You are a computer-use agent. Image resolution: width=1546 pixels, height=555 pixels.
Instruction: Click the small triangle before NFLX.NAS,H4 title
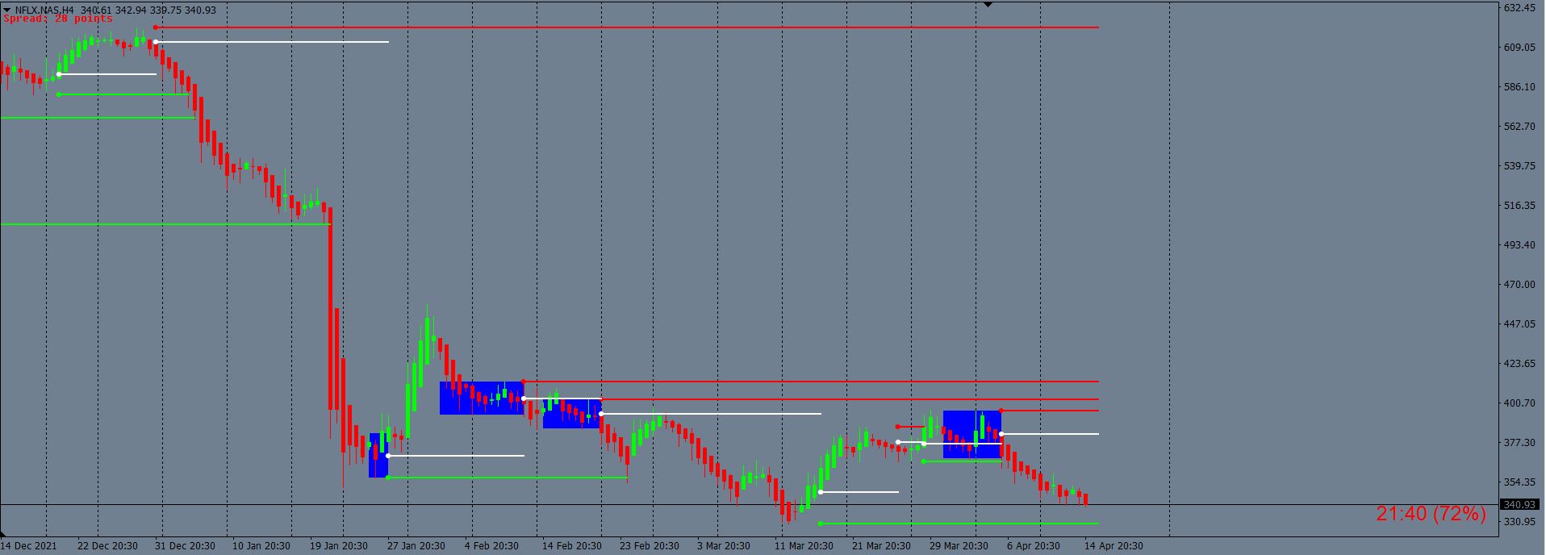(x=7, y=10)
